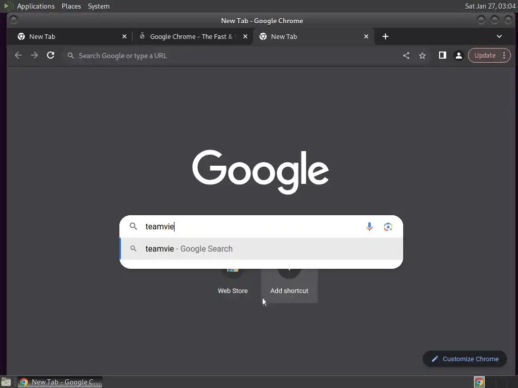Close the Google Chrome - The Fast tab
The image size is (518, 388).
point(245,36)
